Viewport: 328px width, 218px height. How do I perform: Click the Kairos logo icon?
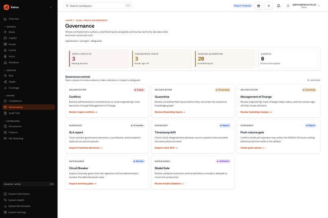tap(6, 7)
